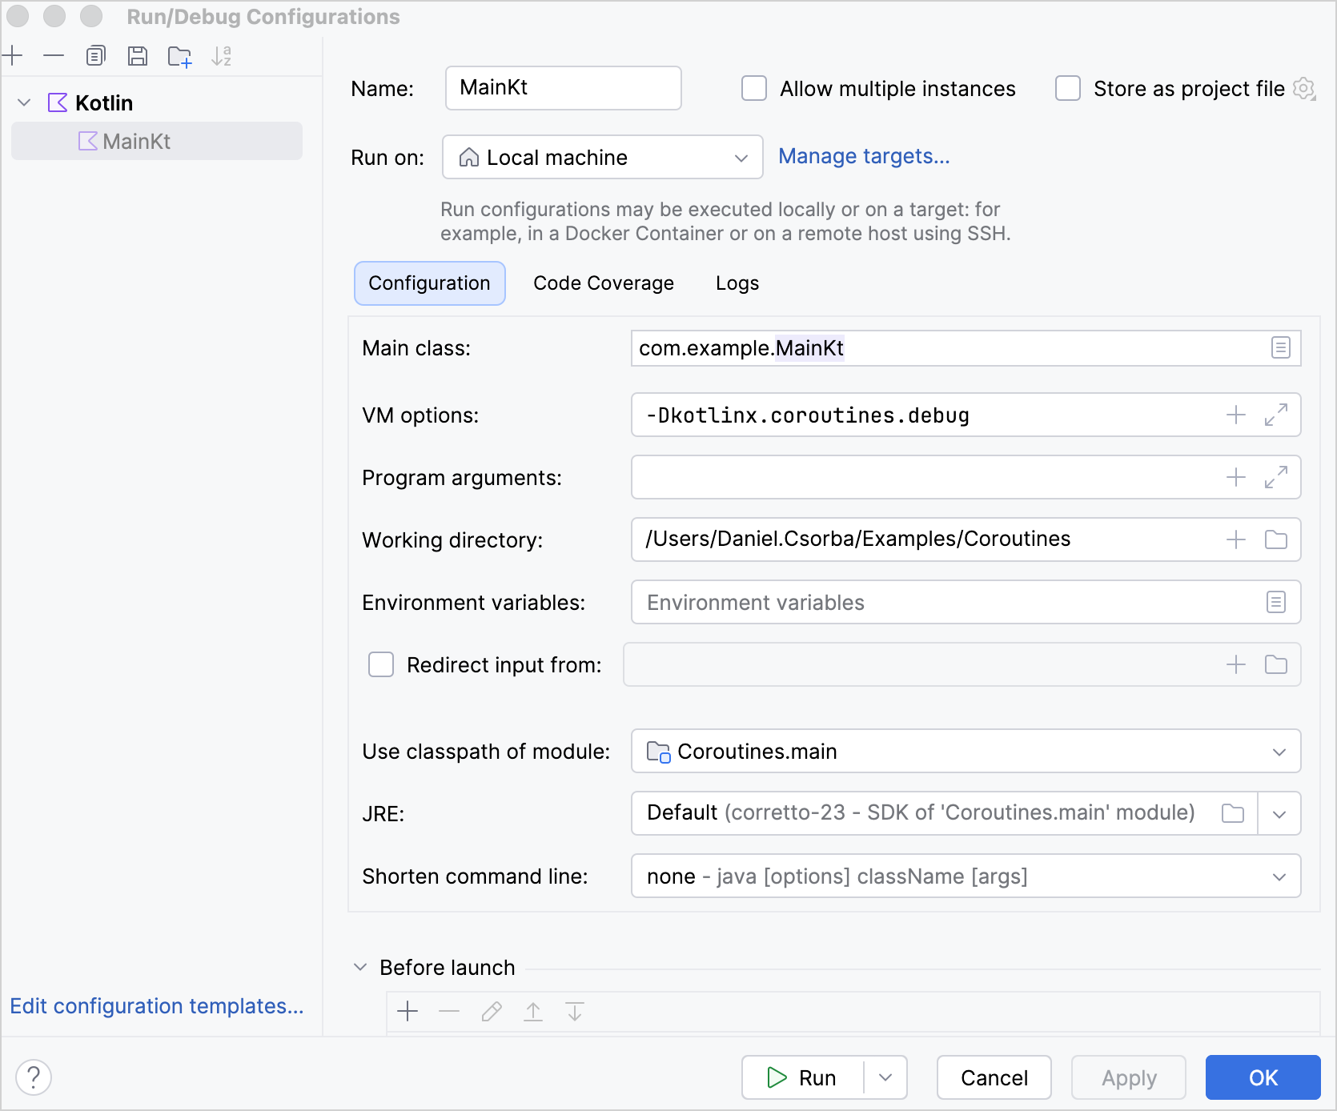Confirm with the OK button
The image size is (1337, 1111).
[1263, 1077]
